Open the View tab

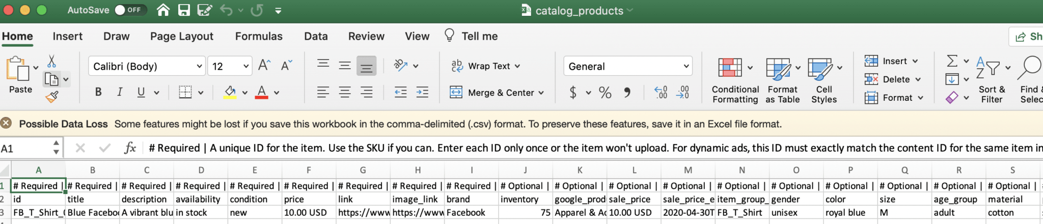[417, 36]
